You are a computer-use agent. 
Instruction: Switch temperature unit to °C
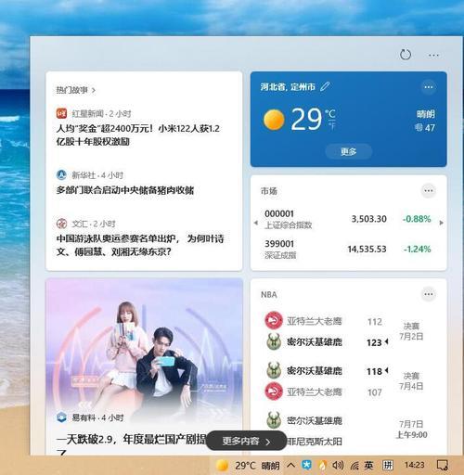point(330,113)
